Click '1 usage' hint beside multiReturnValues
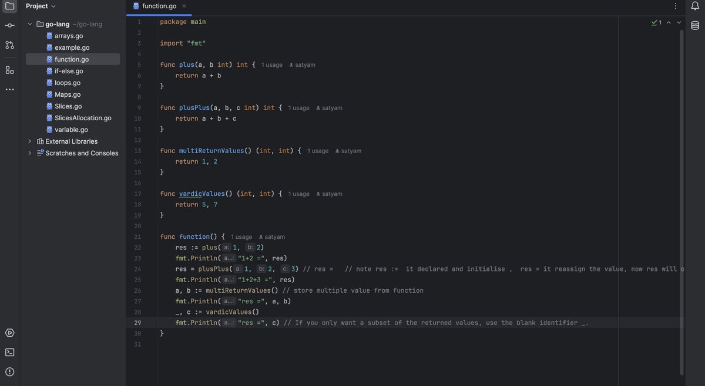 point(318,151)
